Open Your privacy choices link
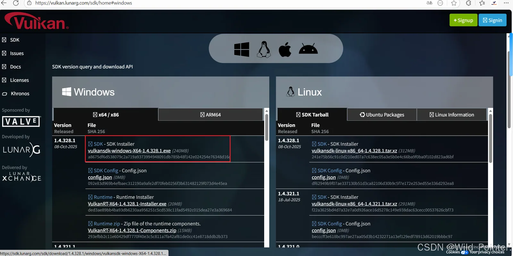The image size is (513, 256). [x=487, y=252]
